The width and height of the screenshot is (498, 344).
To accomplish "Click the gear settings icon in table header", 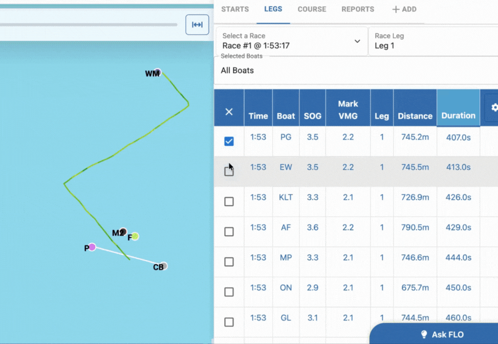I will pyautogui.click(x=494, y=107).
